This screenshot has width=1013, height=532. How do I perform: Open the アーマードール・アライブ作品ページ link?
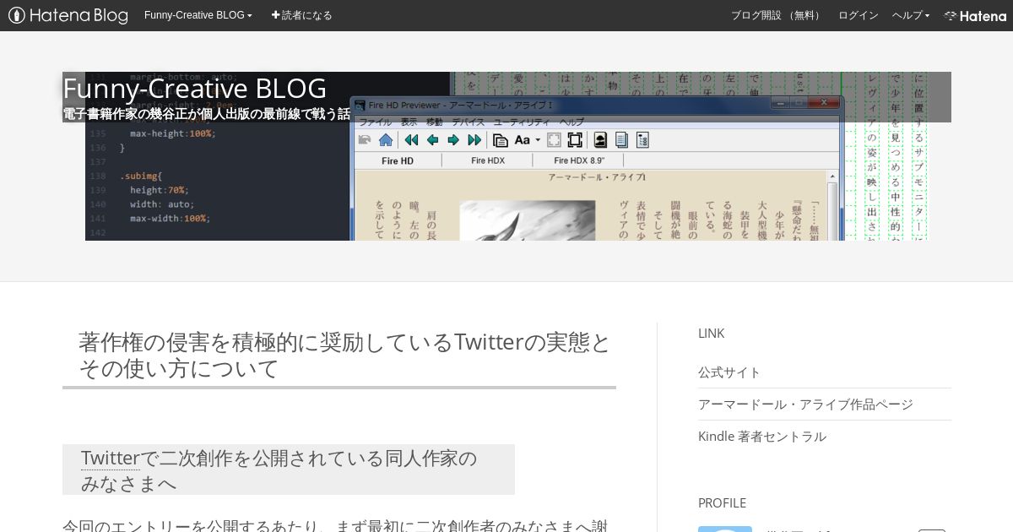tap(805, 404)
